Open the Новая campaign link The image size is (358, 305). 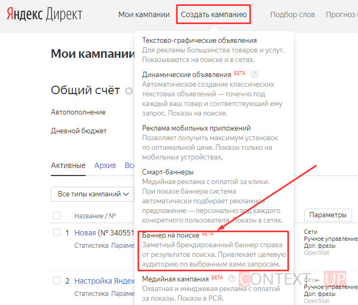tap(85, 233)
